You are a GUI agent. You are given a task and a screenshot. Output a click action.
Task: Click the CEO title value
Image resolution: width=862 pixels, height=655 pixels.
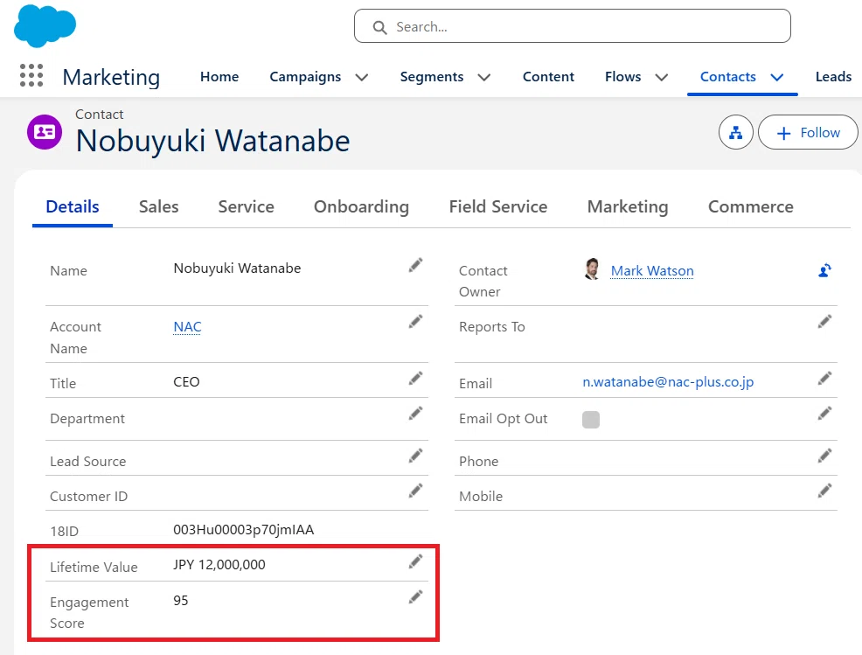tap(186, 381)
